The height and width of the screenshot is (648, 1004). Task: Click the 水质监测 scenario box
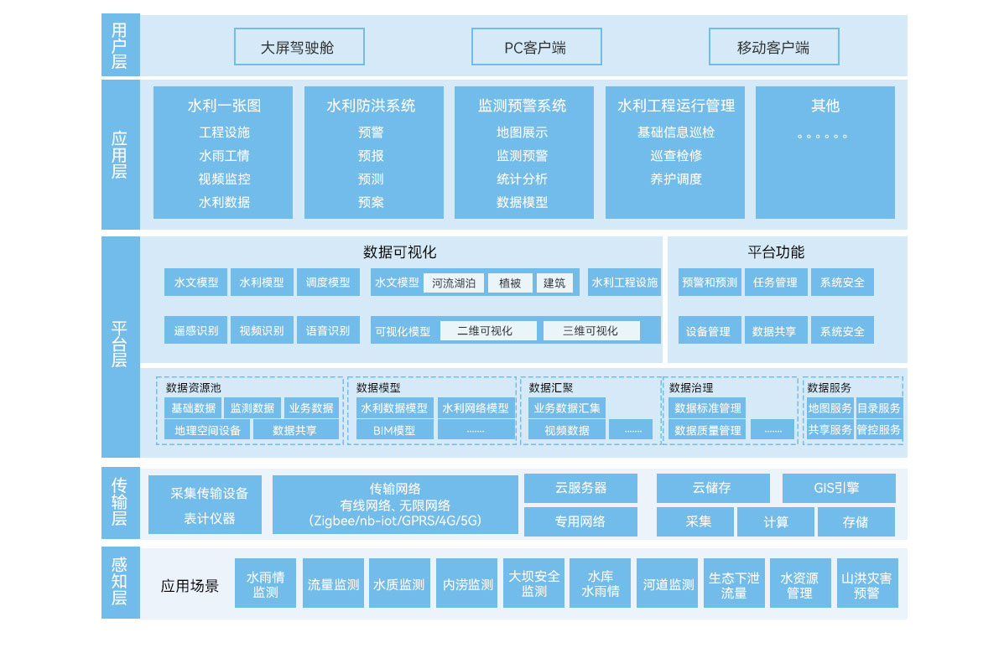[x=399, y=583]
